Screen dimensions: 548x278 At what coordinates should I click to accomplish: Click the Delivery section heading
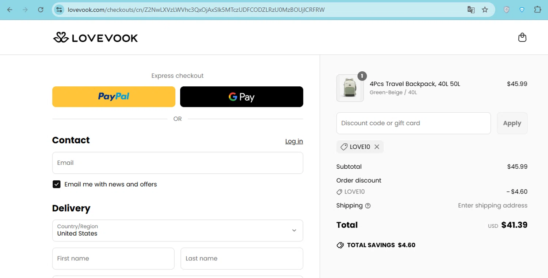click(71, 208)
